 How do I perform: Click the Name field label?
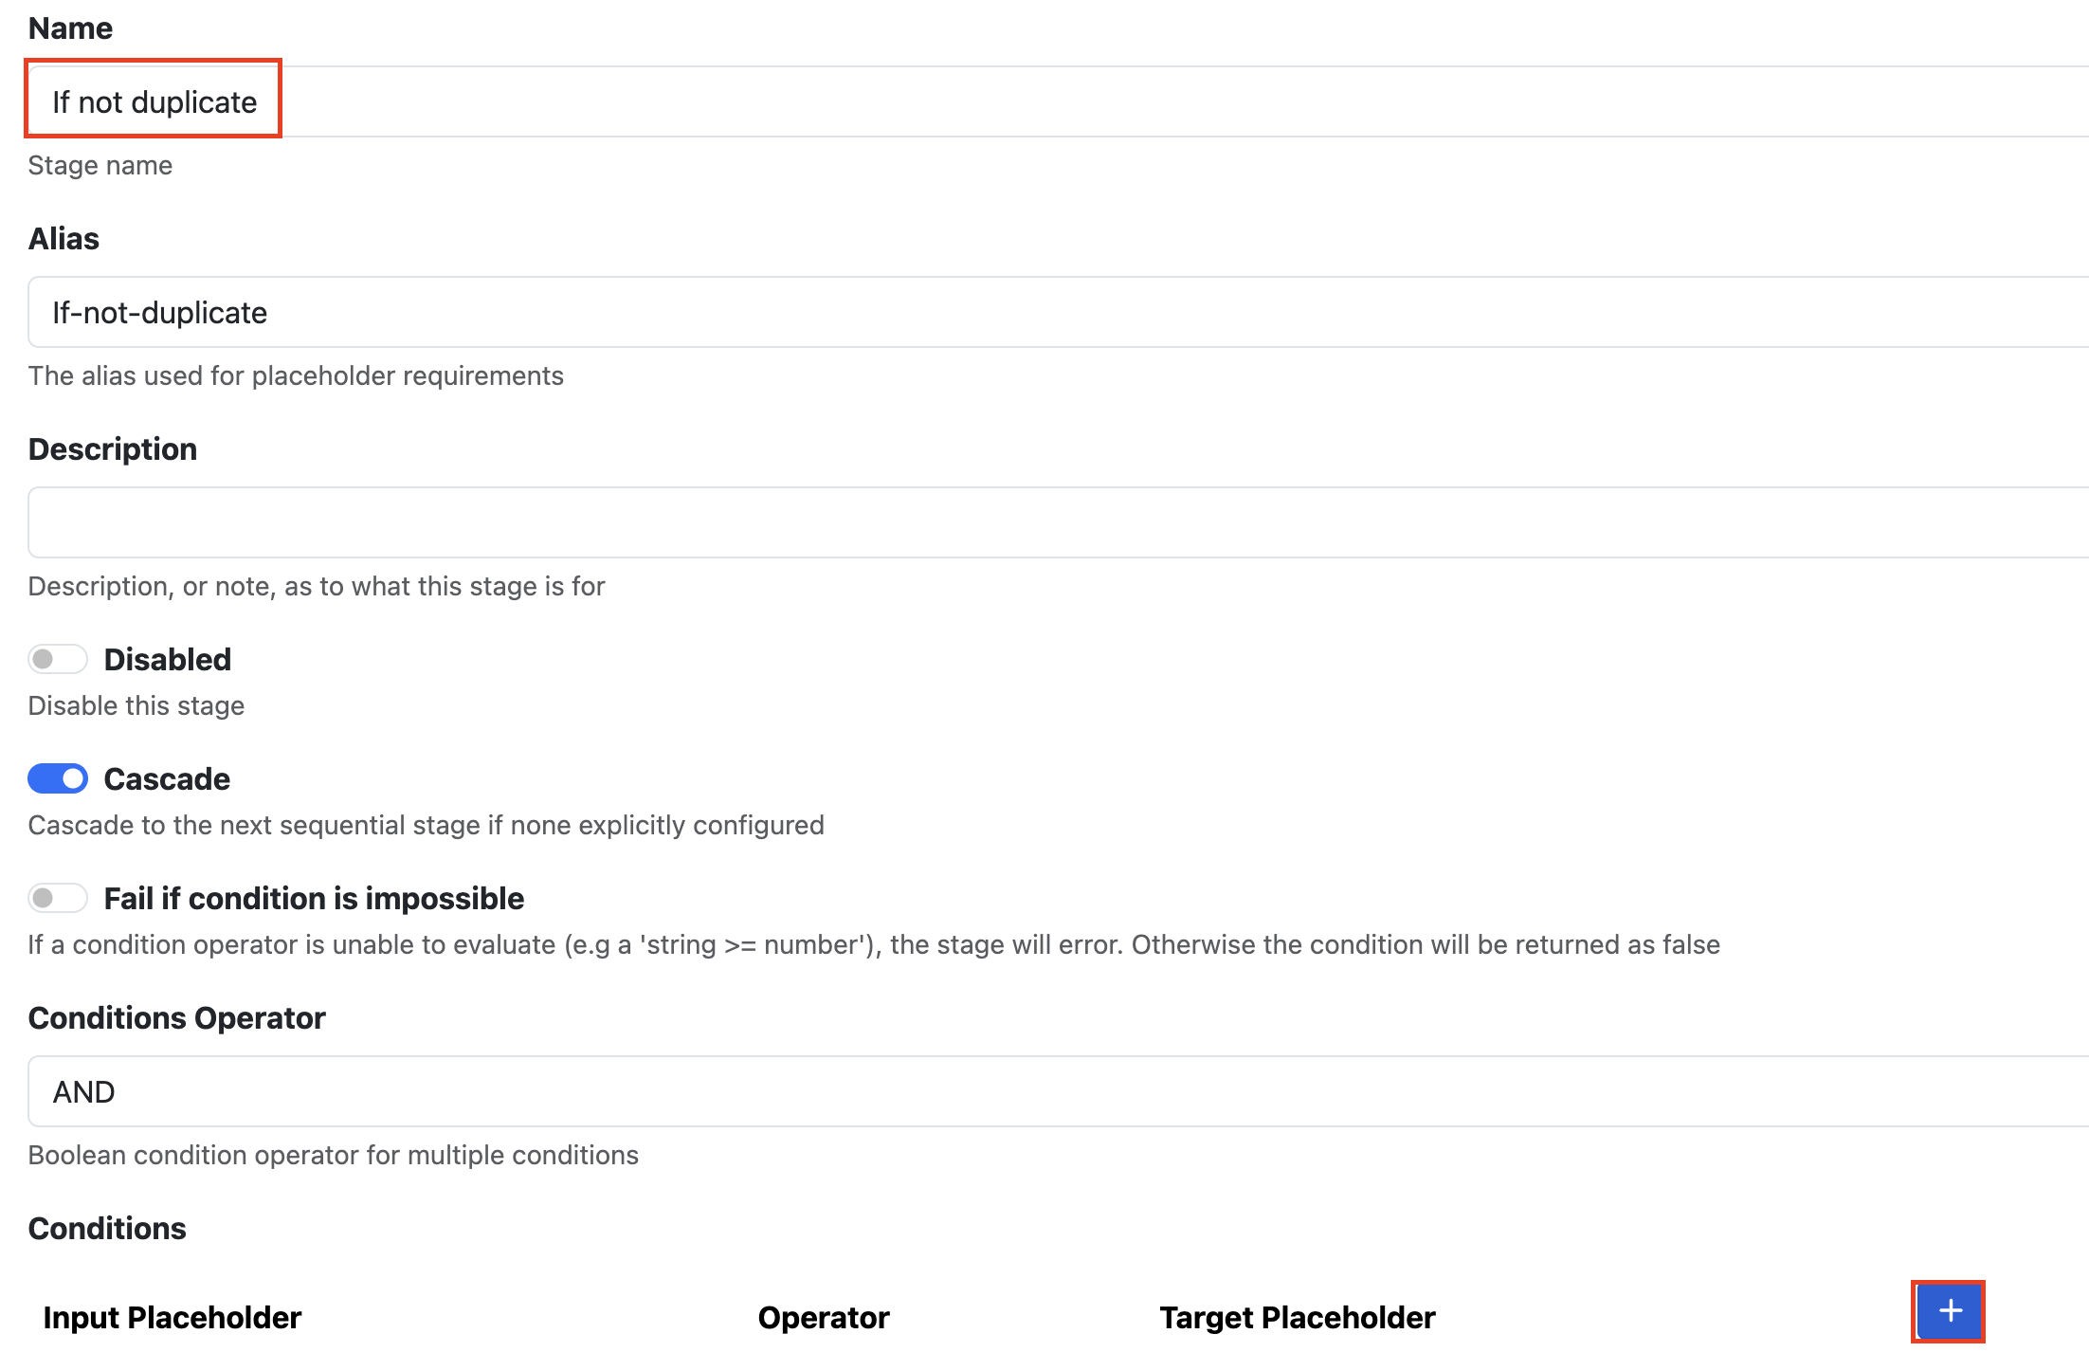70,28
